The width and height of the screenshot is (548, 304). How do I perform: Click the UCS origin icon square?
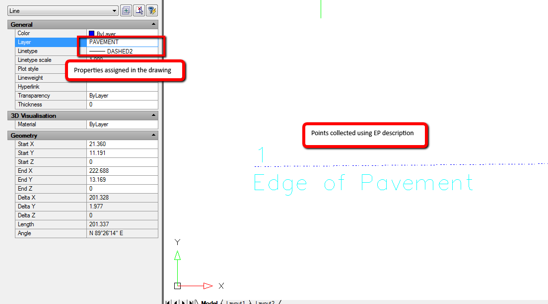pos(178,286)
